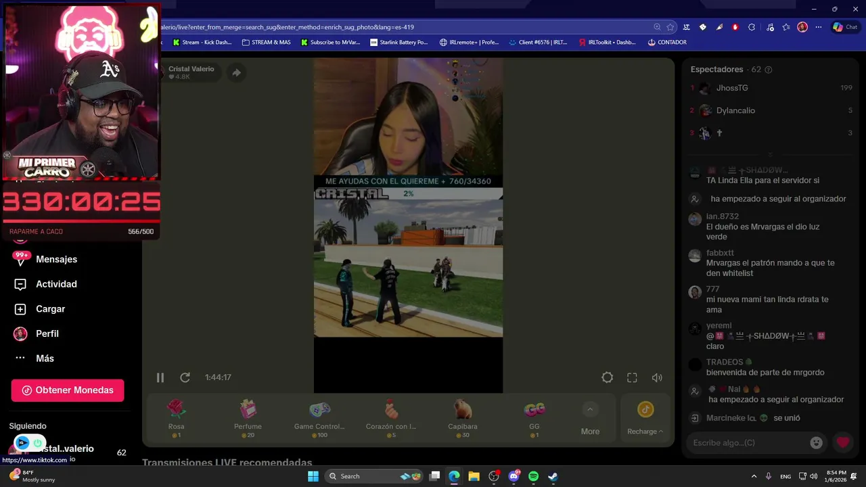Open the taskbar clock and date
The width and height of the screenshot is (866, 487).
(x=836, y=476)
